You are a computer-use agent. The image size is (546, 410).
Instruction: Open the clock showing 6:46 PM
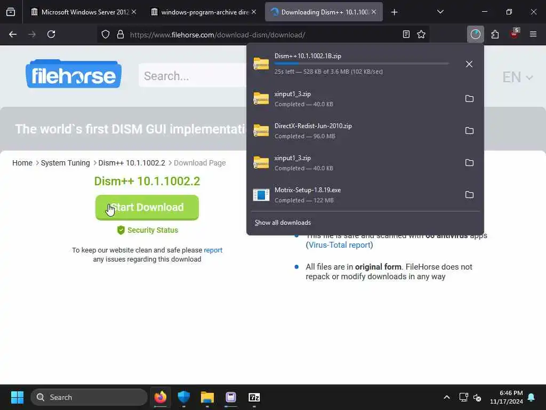click(507, 397)
